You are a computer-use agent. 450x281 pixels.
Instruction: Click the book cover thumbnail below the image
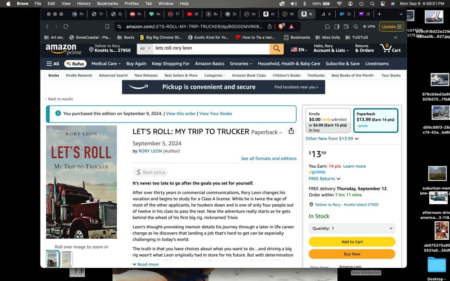(53, 259)
